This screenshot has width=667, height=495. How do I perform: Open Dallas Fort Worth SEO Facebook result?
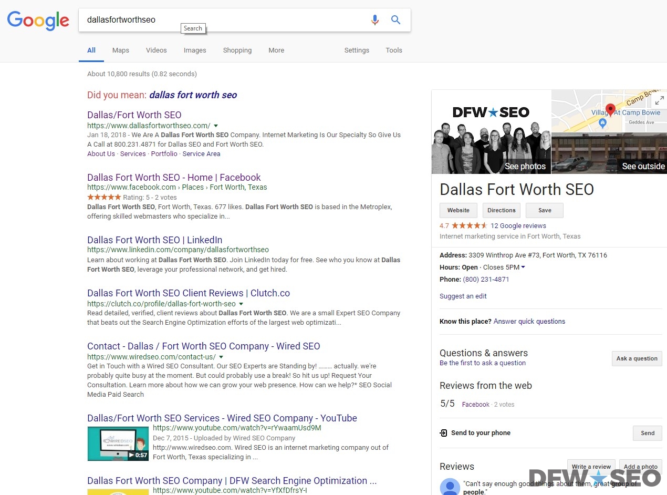(174, 178)
